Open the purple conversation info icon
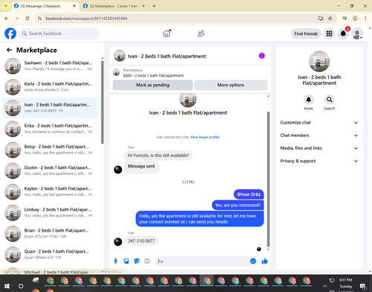The height and width of the screenshot is (292, 372). pos(262,56)
